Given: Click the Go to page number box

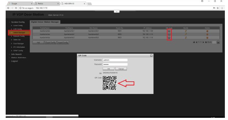Looking at the screenshot, I should pyautogui.click(x=214, y=42).
